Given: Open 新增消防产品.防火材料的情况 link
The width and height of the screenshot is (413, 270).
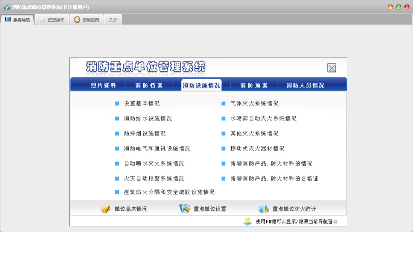Looking at the screenshot, I should [x=271, y=163].
